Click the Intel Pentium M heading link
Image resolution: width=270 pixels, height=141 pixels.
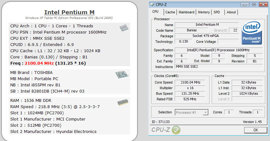(x=69, y=12)
